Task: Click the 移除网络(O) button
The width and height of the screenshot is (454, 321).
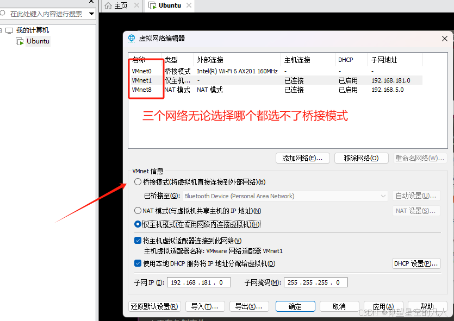Action: (362, 158)
